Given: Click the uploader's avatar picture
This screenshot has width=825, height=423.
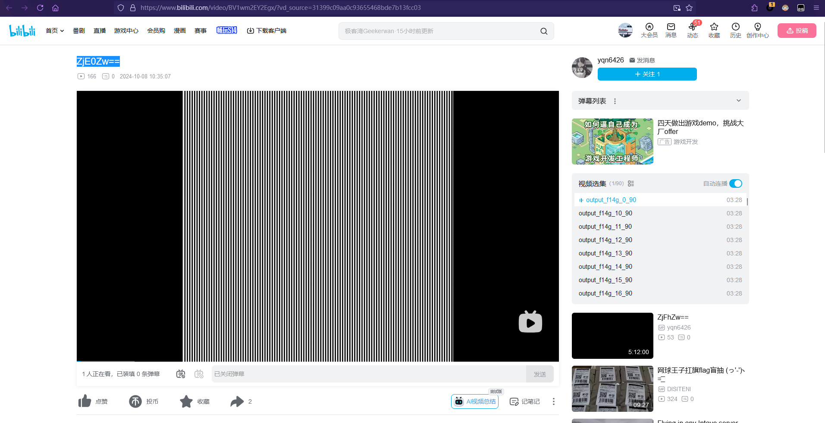Looking at the screenshot, I should tap(582, 68).
